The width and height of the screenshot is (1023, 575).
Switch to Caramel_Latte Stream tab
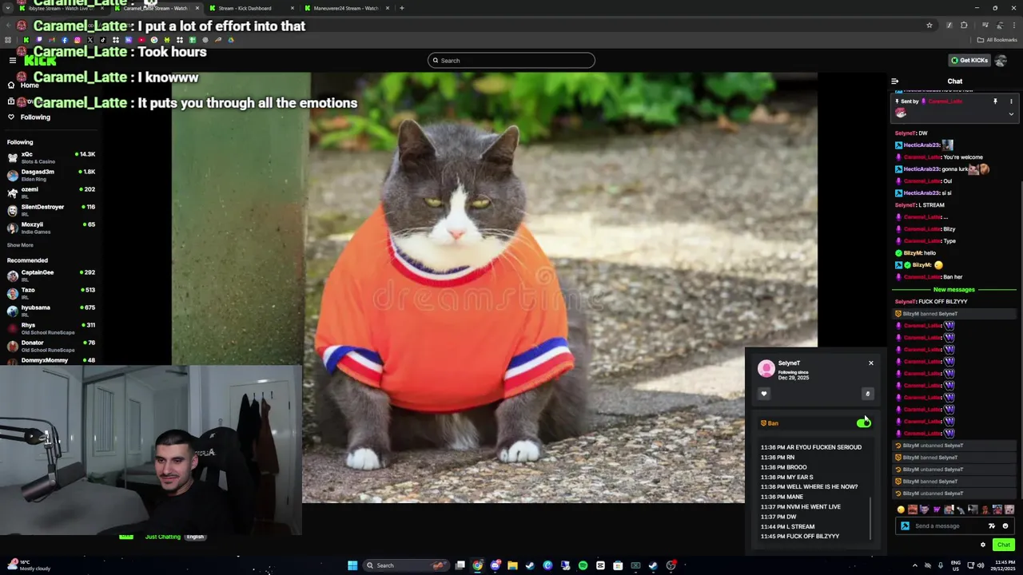(155, 8)
